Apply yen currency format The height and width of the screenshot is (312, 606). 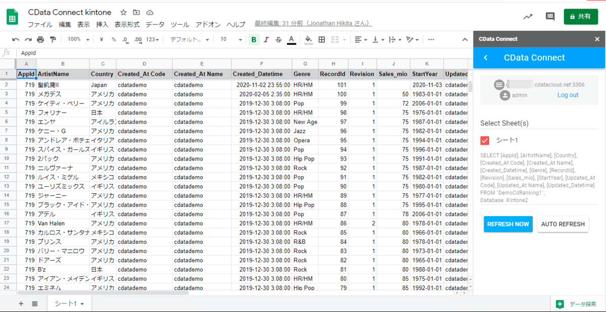tap(101, 39)
